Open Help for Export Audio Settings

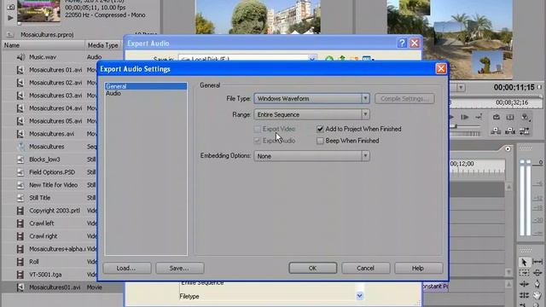pos(419,268)
